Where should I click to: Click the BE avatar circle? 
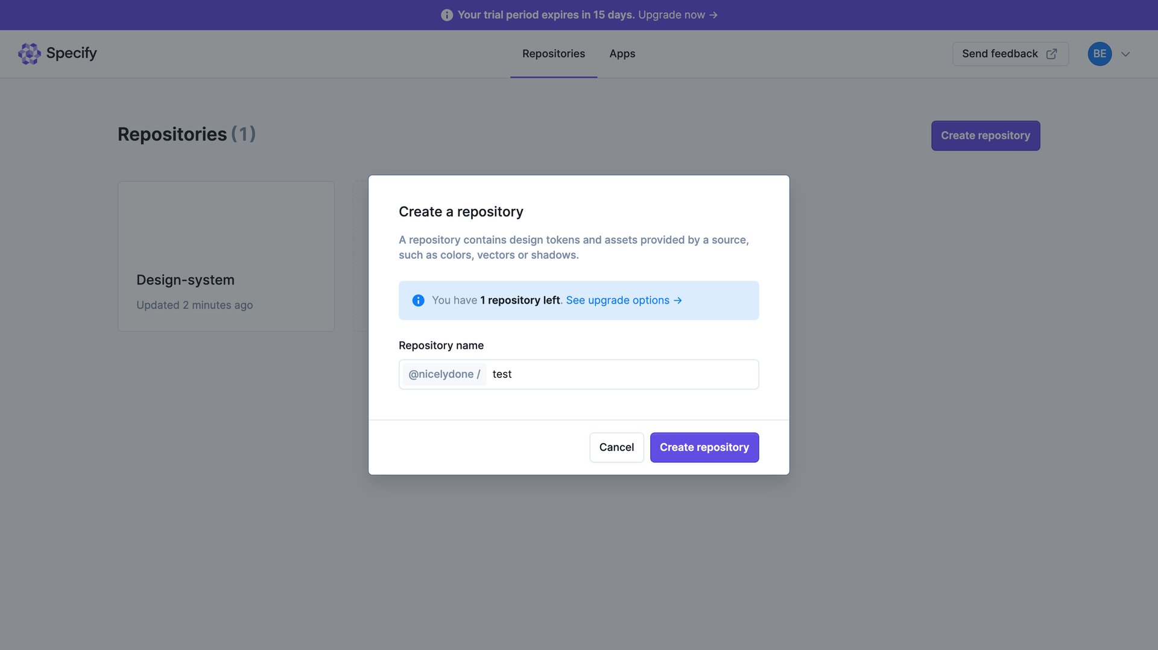pyautogui.click(x=1099, y=54)
